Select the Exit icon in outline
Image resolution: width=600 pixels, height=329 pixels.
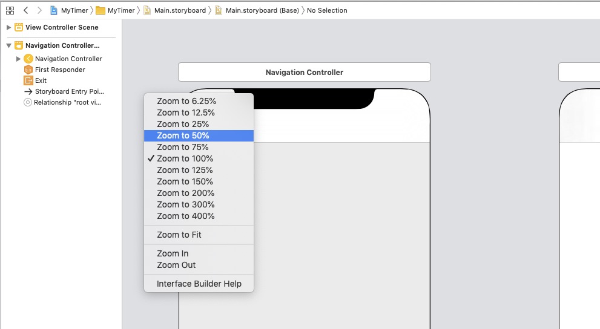[28, 80]
